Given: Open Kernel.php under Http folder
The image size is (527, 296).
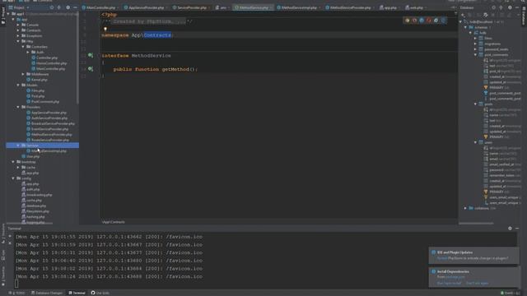Looking at the screenshot, I should tap(36, 80).
